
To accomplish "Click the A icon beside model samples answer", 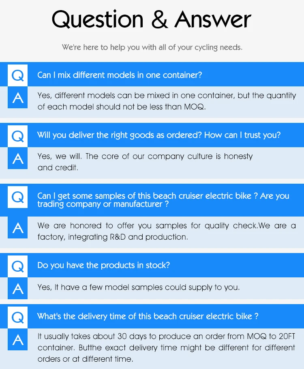I will point(18,289).
